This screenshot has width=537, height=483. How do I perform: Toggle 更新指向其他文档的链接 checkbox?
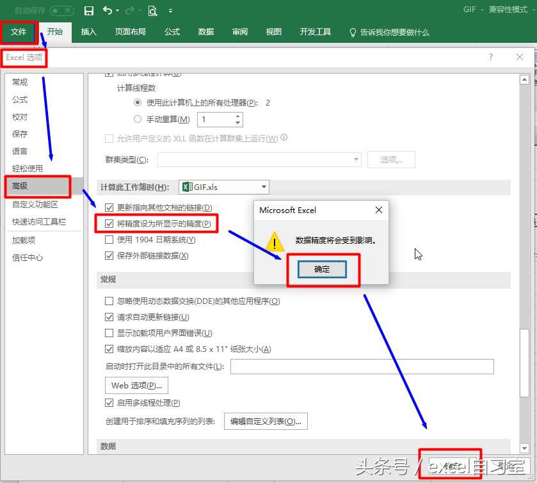[x=109, y=208]
